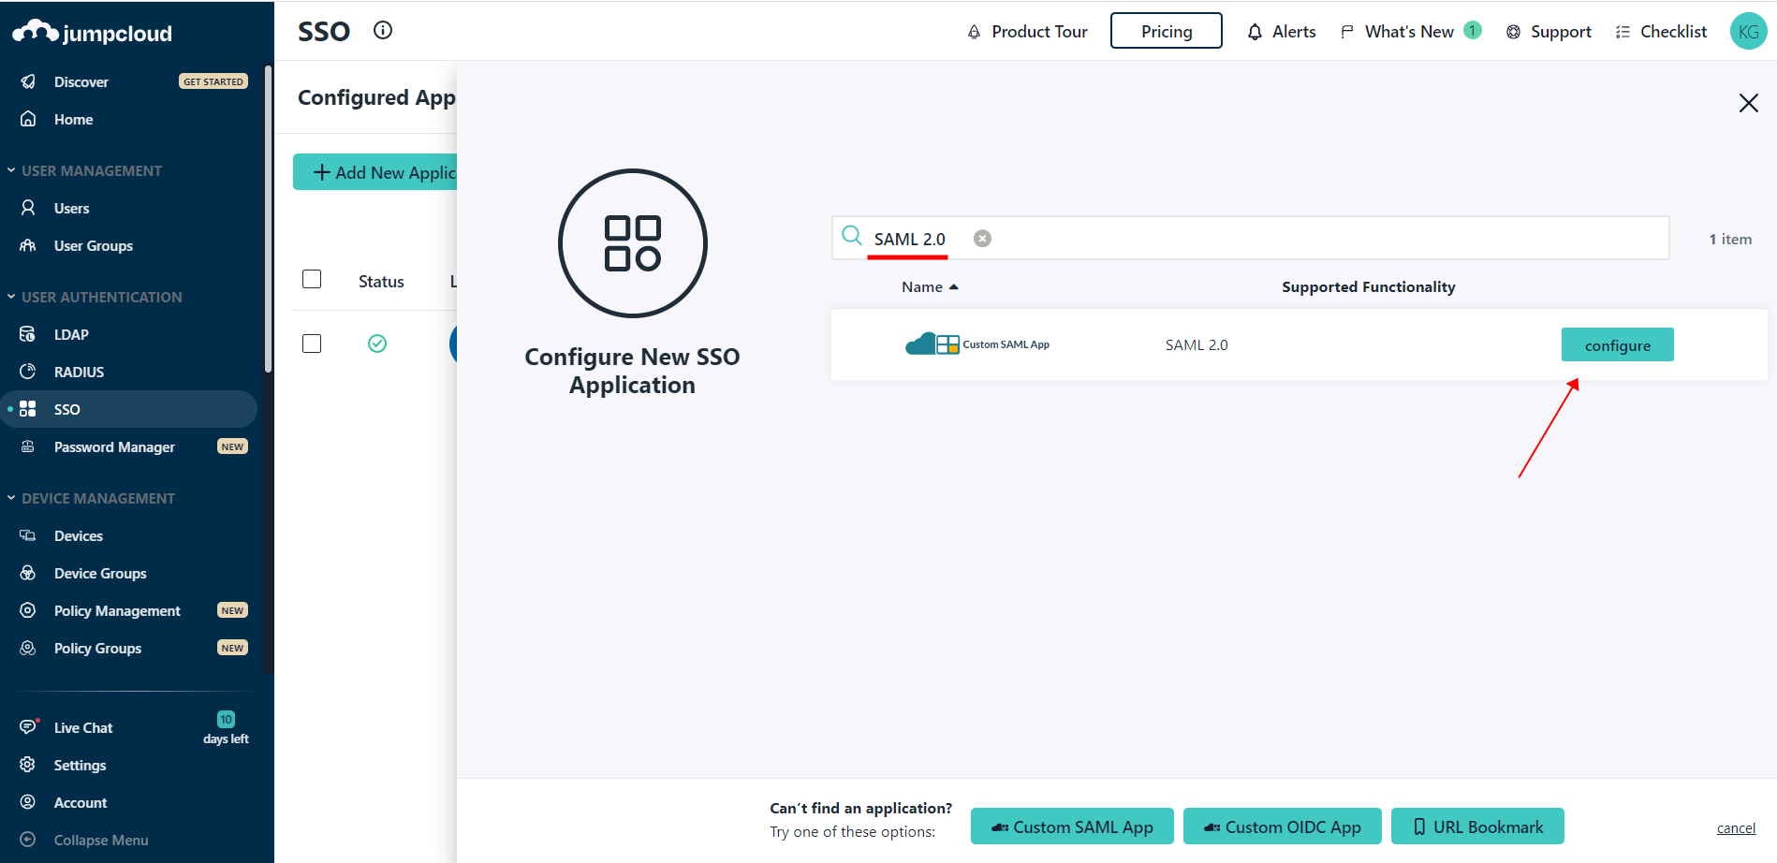The height and width of the screenshot is (863, 1777).
Task: Open Account icon in sidebar
Action: [28, 802]
